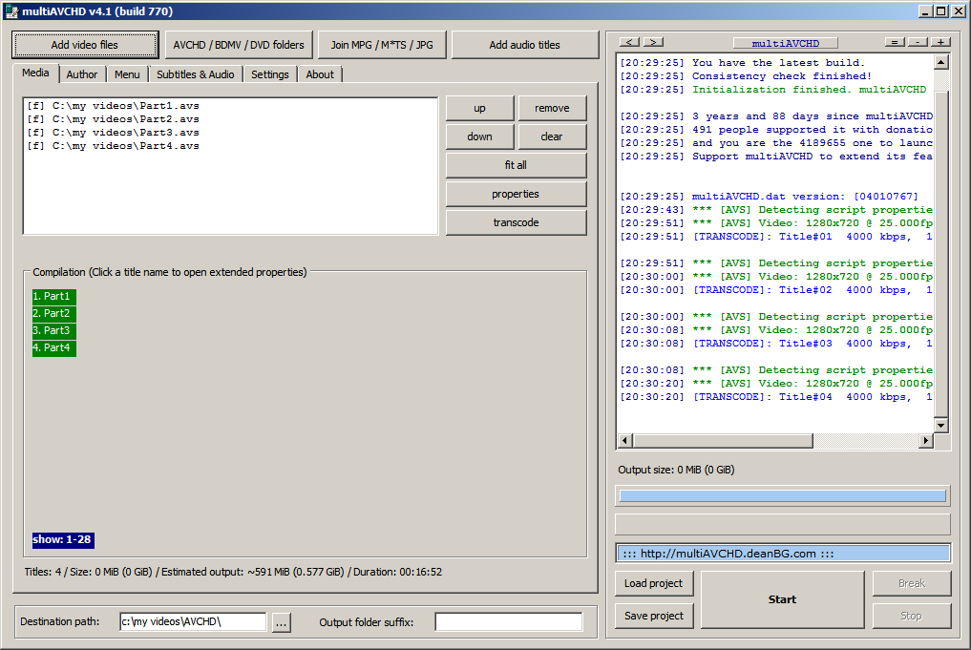Click the multiAVCHD label above the log
Screen dimensions: 971x650
785,43
